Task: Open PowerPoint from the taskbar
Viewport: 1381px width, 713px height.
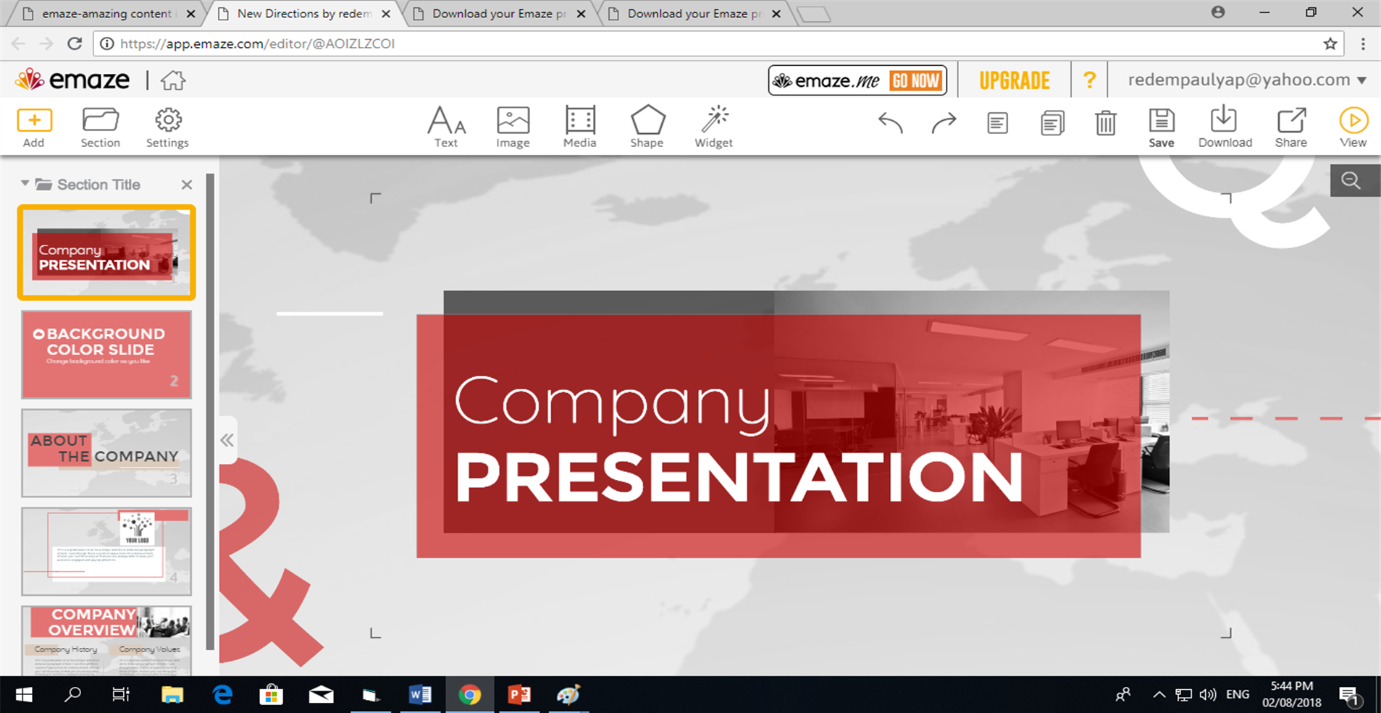Action: click(x=519, y=695)
